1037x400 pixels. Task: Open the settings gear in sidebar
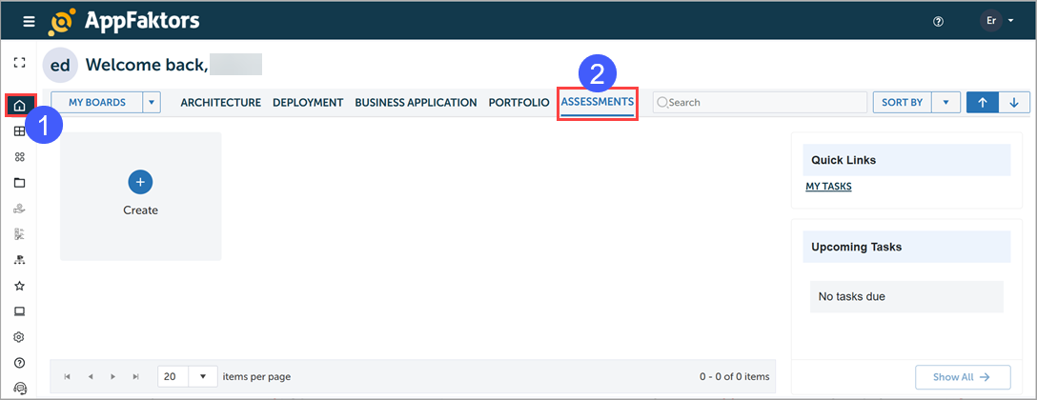point(19,337)
